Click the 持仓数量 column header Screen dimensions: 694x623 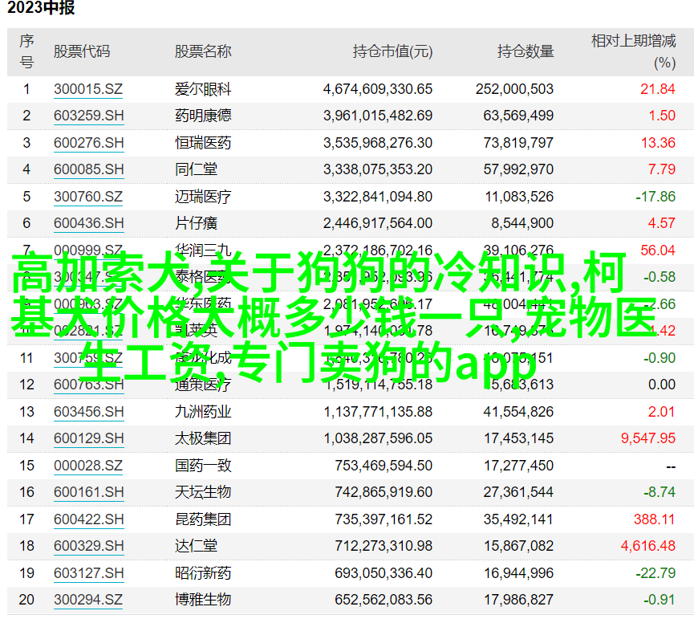526,52
